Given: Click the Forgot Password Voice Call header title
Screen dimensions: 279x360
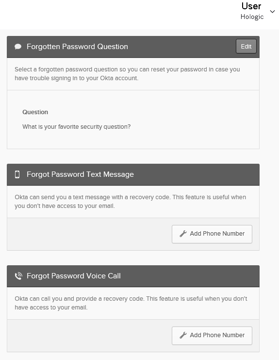Looking at the screenshot, I should (x=74, y=276).
